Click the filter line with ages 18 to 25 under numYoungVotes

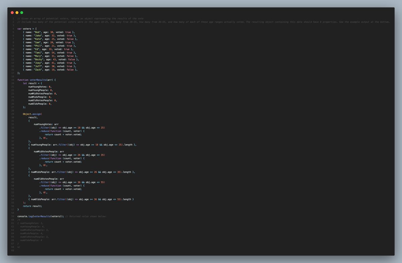click(72, 127)
